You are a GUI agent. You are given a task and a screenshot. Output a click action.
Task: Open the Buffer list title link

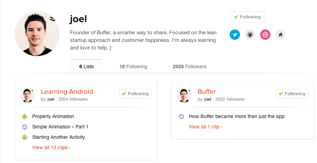click(207, 92)
